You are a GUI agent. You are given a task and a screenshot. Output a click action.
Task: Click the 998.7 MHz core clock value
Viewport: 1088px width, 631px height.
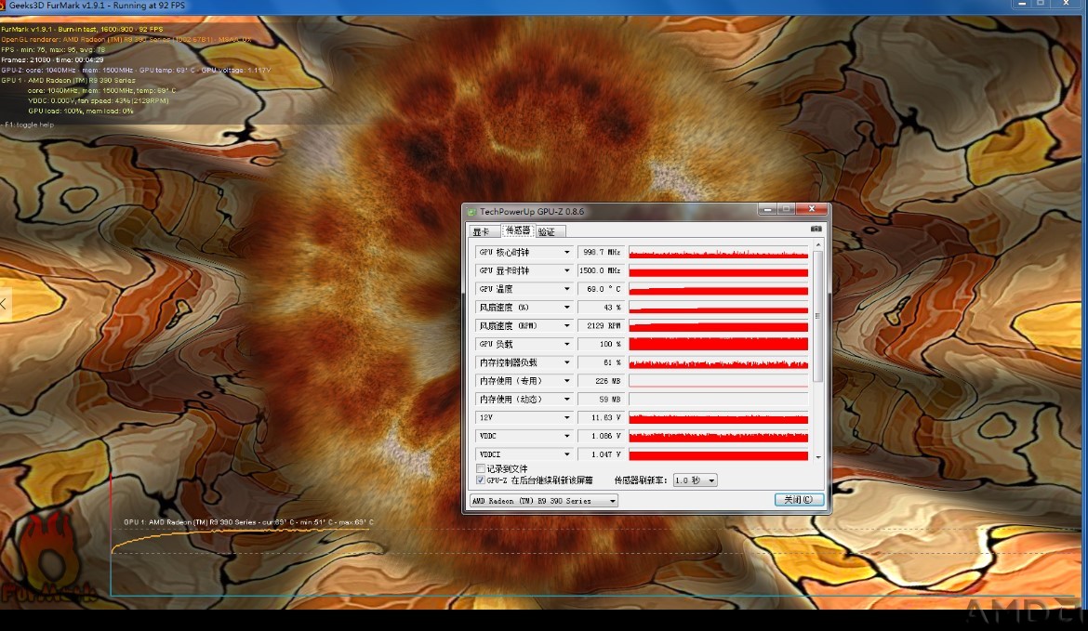pos(601,253)
